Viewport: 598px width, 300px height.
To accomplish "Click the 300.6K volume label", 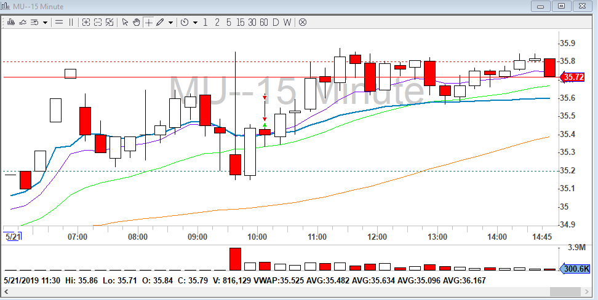I will click(x=575, y=269).
